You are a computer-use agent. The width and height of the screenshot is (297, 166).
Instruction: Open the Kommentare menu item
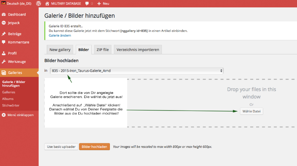tap(19, 42)
